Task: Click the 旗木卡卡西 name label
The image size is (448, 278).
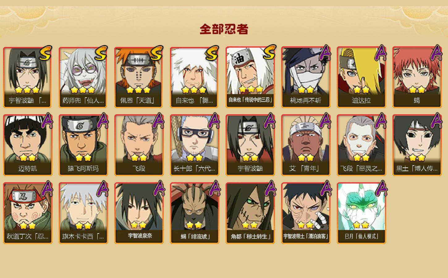Action: click(83, 237)
